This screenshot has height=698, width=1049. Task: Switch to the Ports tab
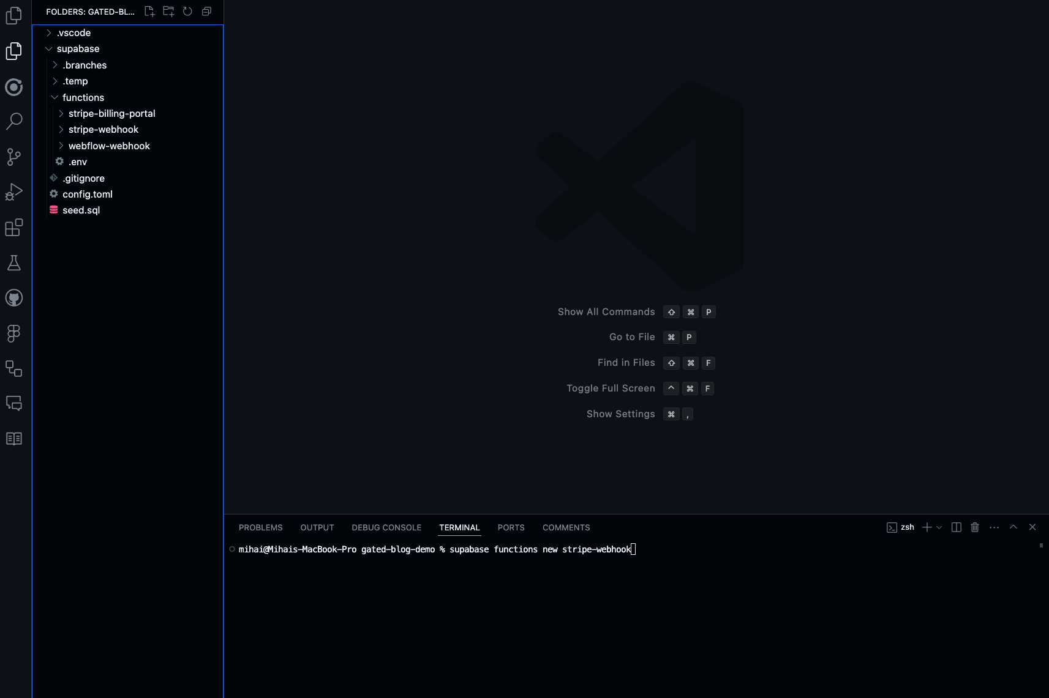click(511, 527)
